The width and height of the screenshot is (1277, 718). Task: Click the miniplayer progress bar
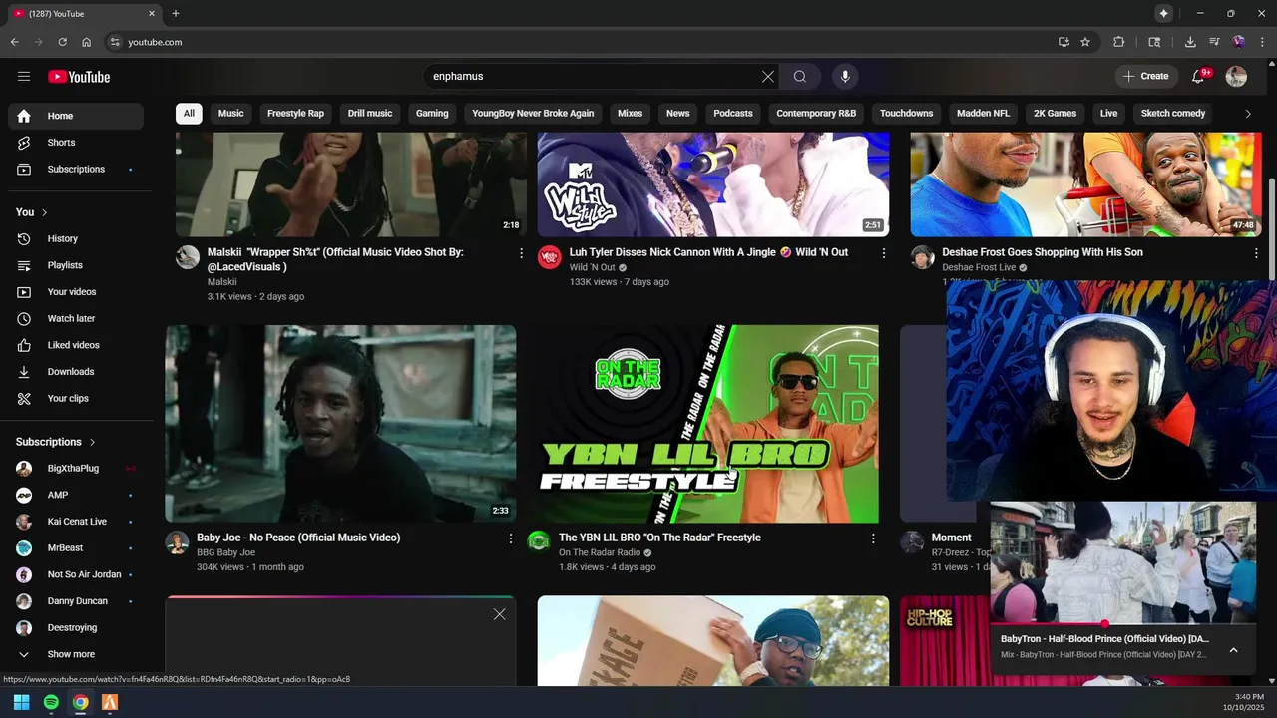click(x=1123, y=624)
